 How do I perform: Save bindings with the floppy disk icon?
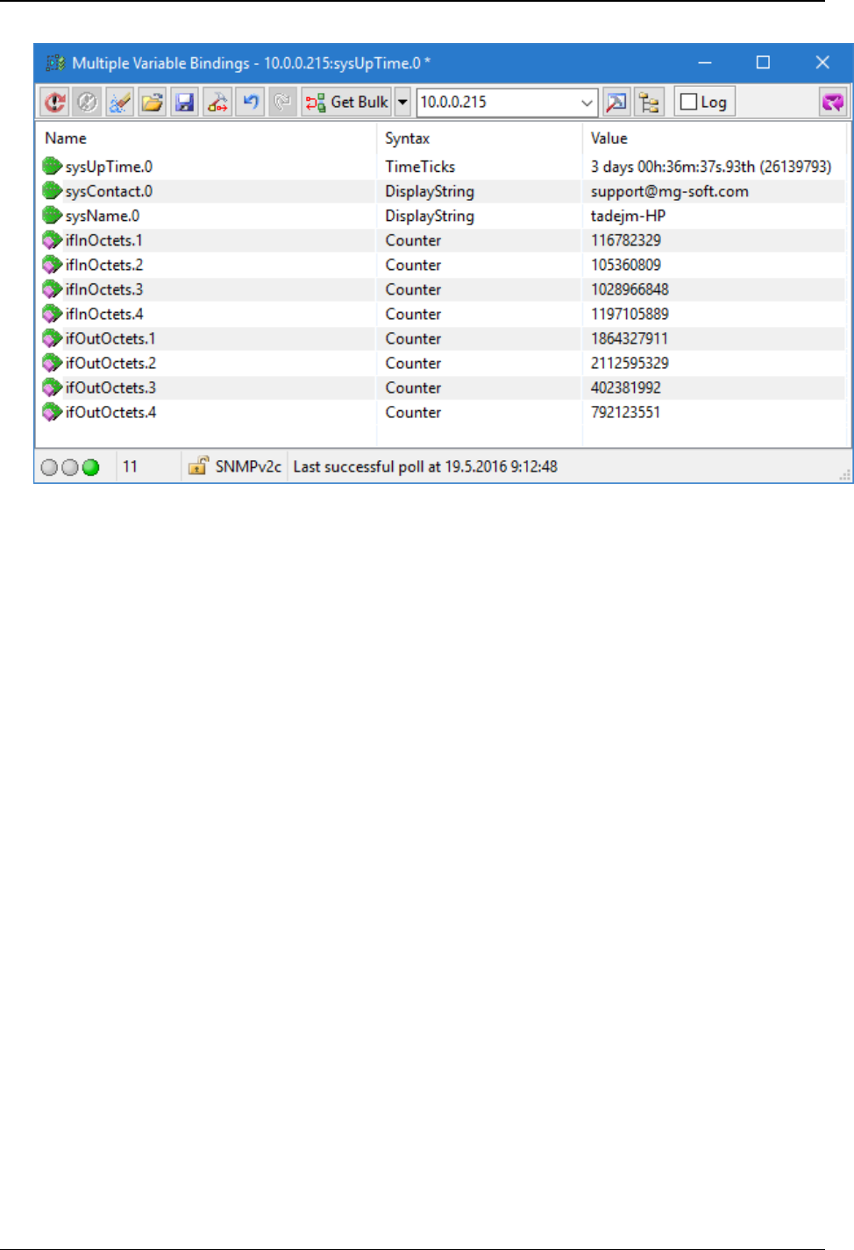(x=184, y=103)
